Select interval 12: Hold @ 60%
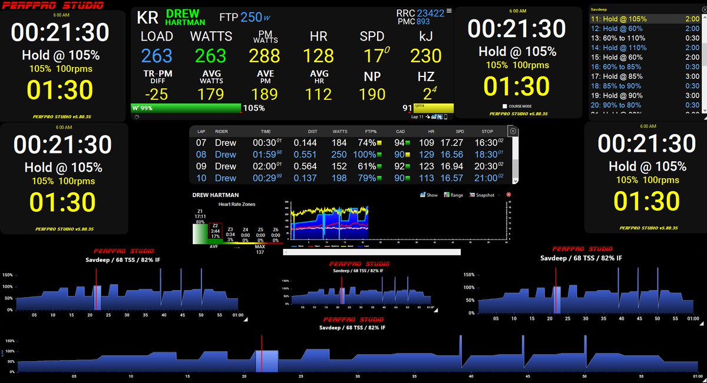The image size is (707, 383). 645,28
